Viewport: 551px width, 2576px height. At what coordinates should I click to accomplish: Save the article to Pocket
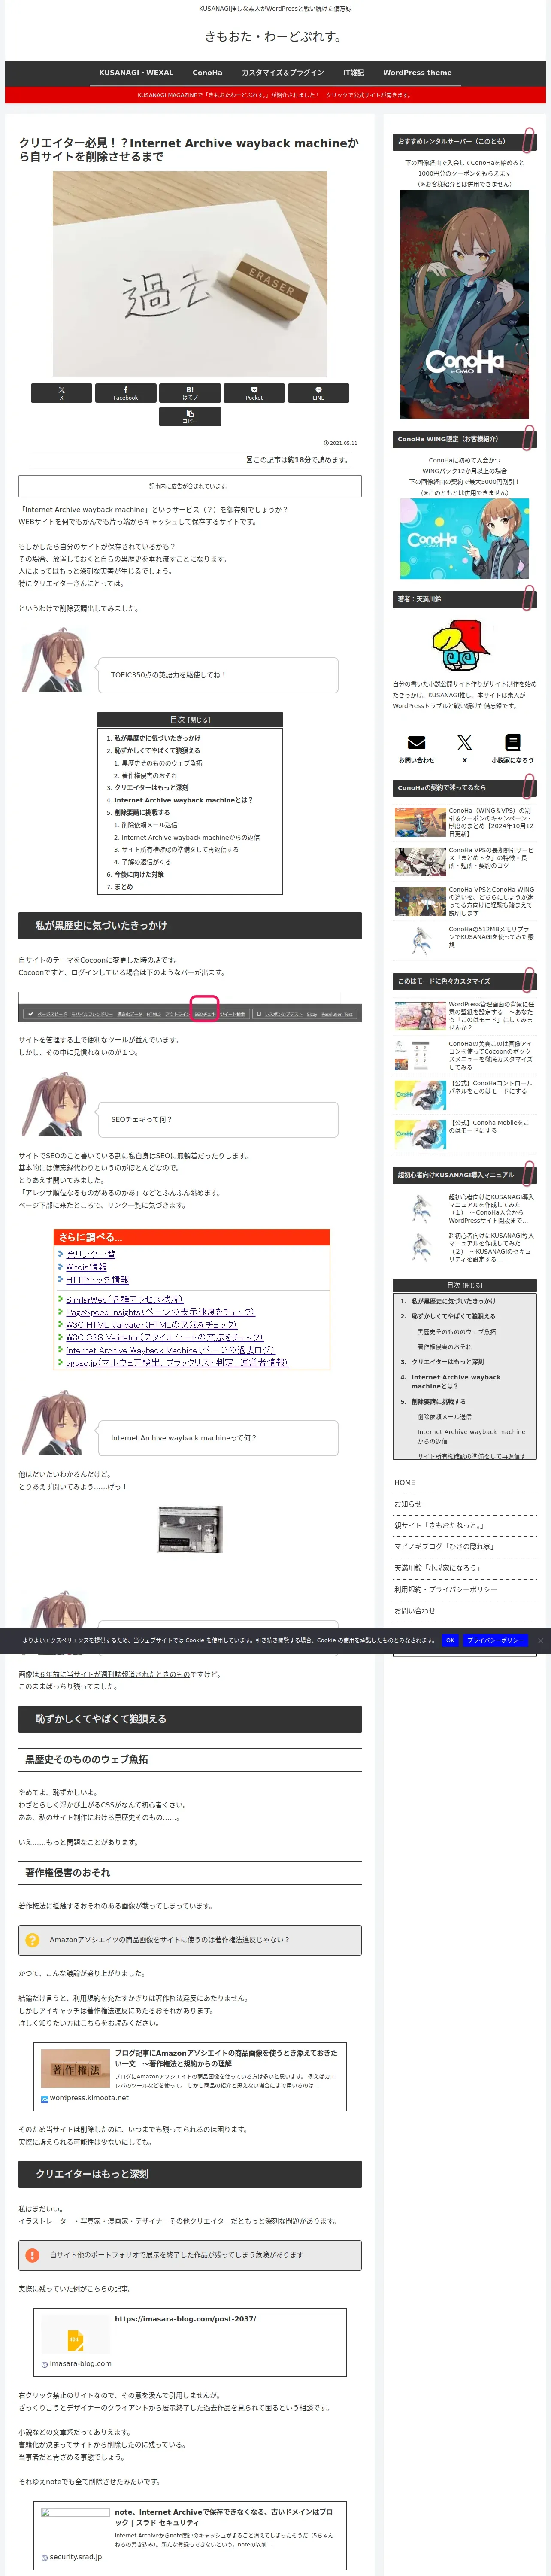(254, 393)
